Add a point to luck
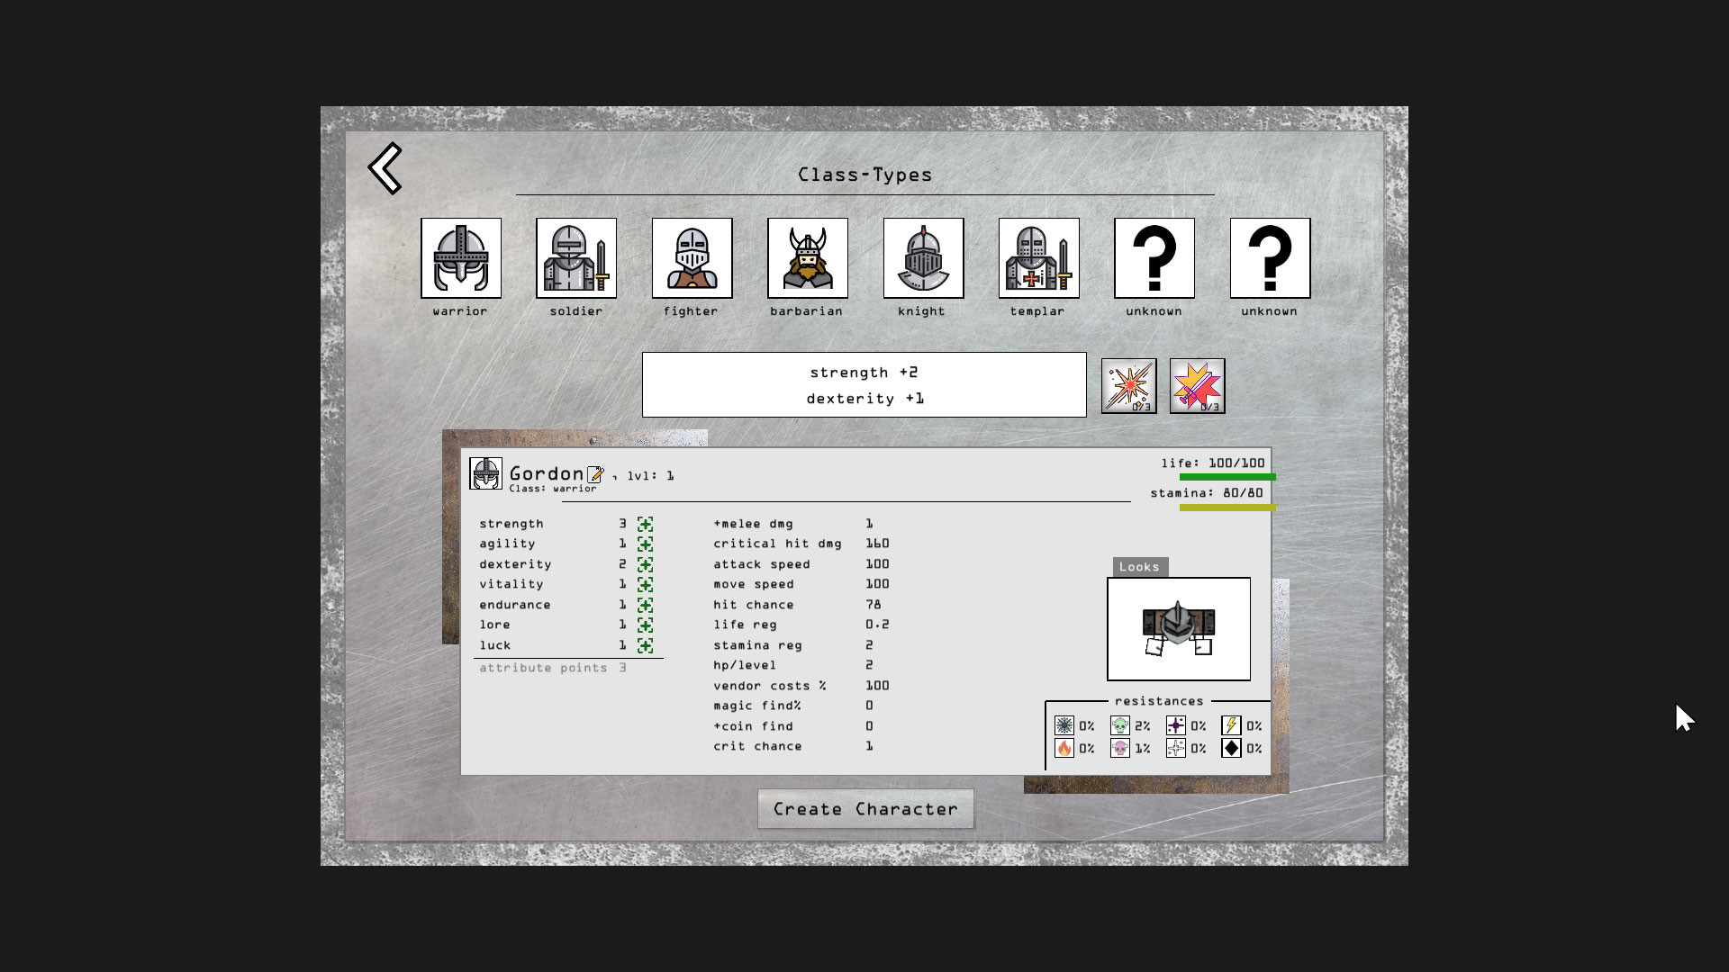The width and height of the screenshot is (1729, 972). (x=647, y=645)
